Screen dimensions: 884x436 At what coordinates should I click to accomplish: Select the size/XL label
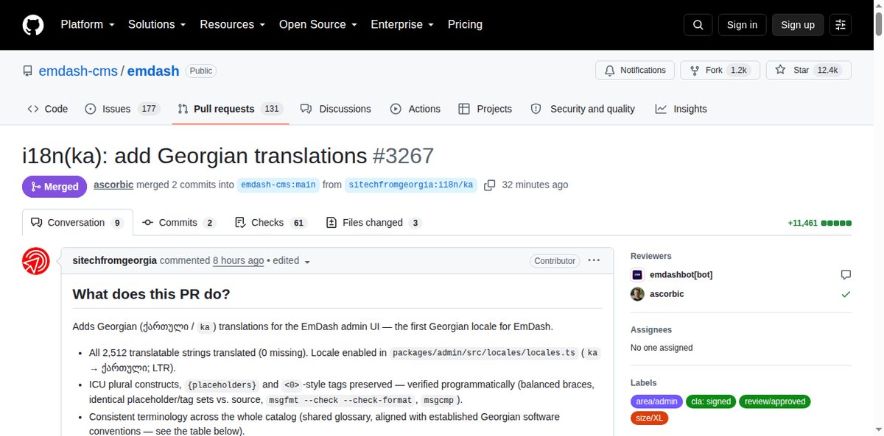[649, 418]
